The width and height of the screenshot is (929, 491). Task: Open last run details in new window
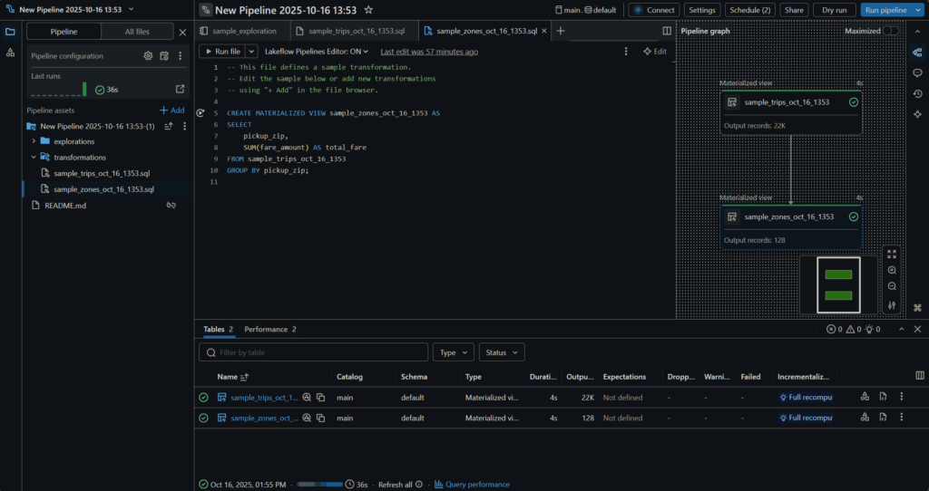(180, 89)
